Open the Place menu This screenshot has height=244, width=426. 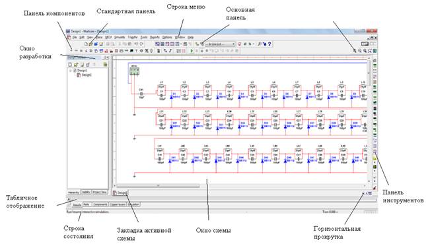tap(99, 37)
